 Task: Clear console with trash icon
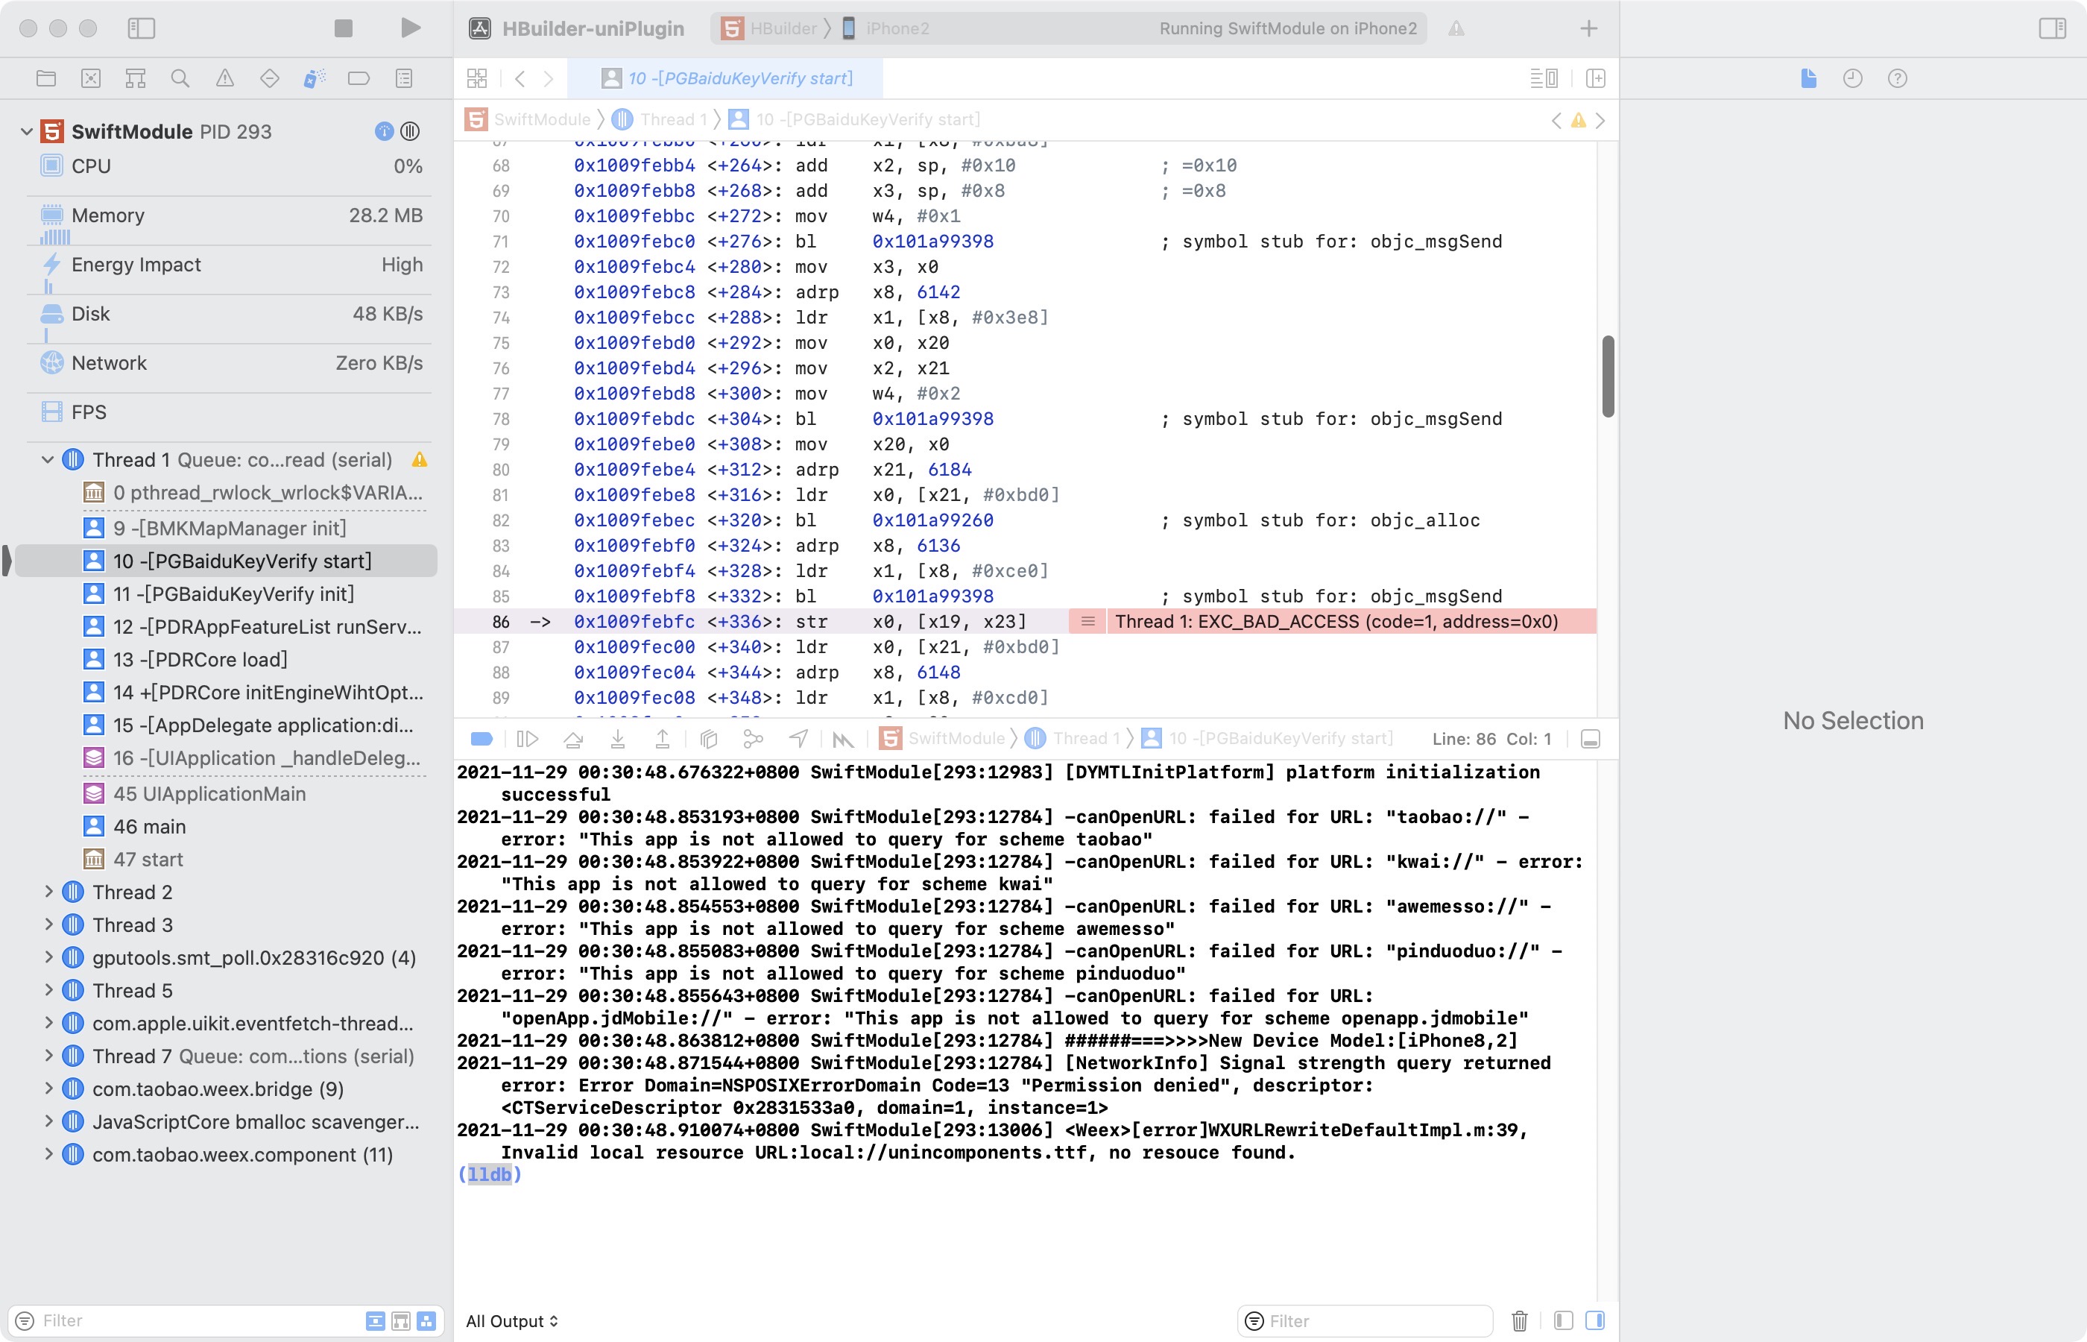(x=1519, y=1321)
